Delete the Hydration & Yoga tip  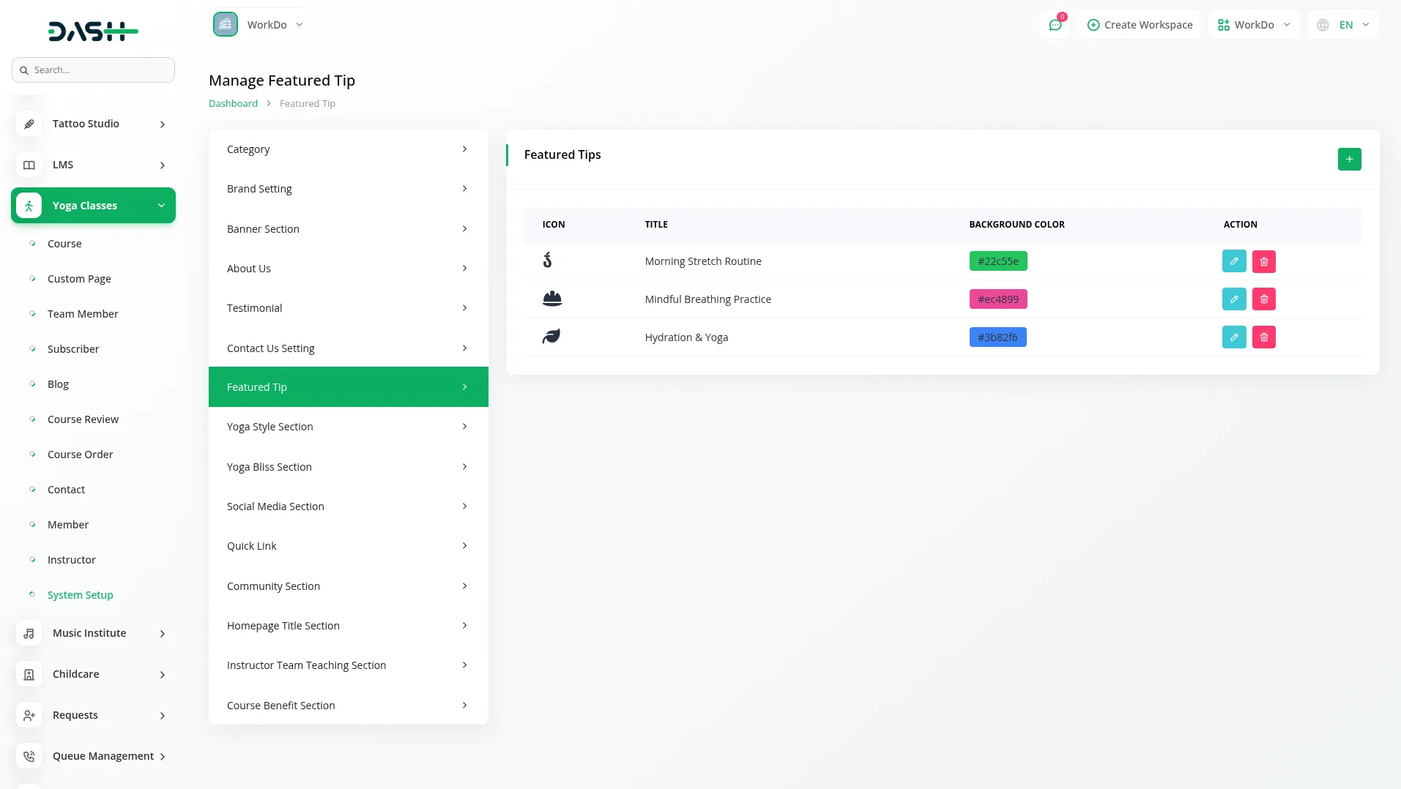1264,337
